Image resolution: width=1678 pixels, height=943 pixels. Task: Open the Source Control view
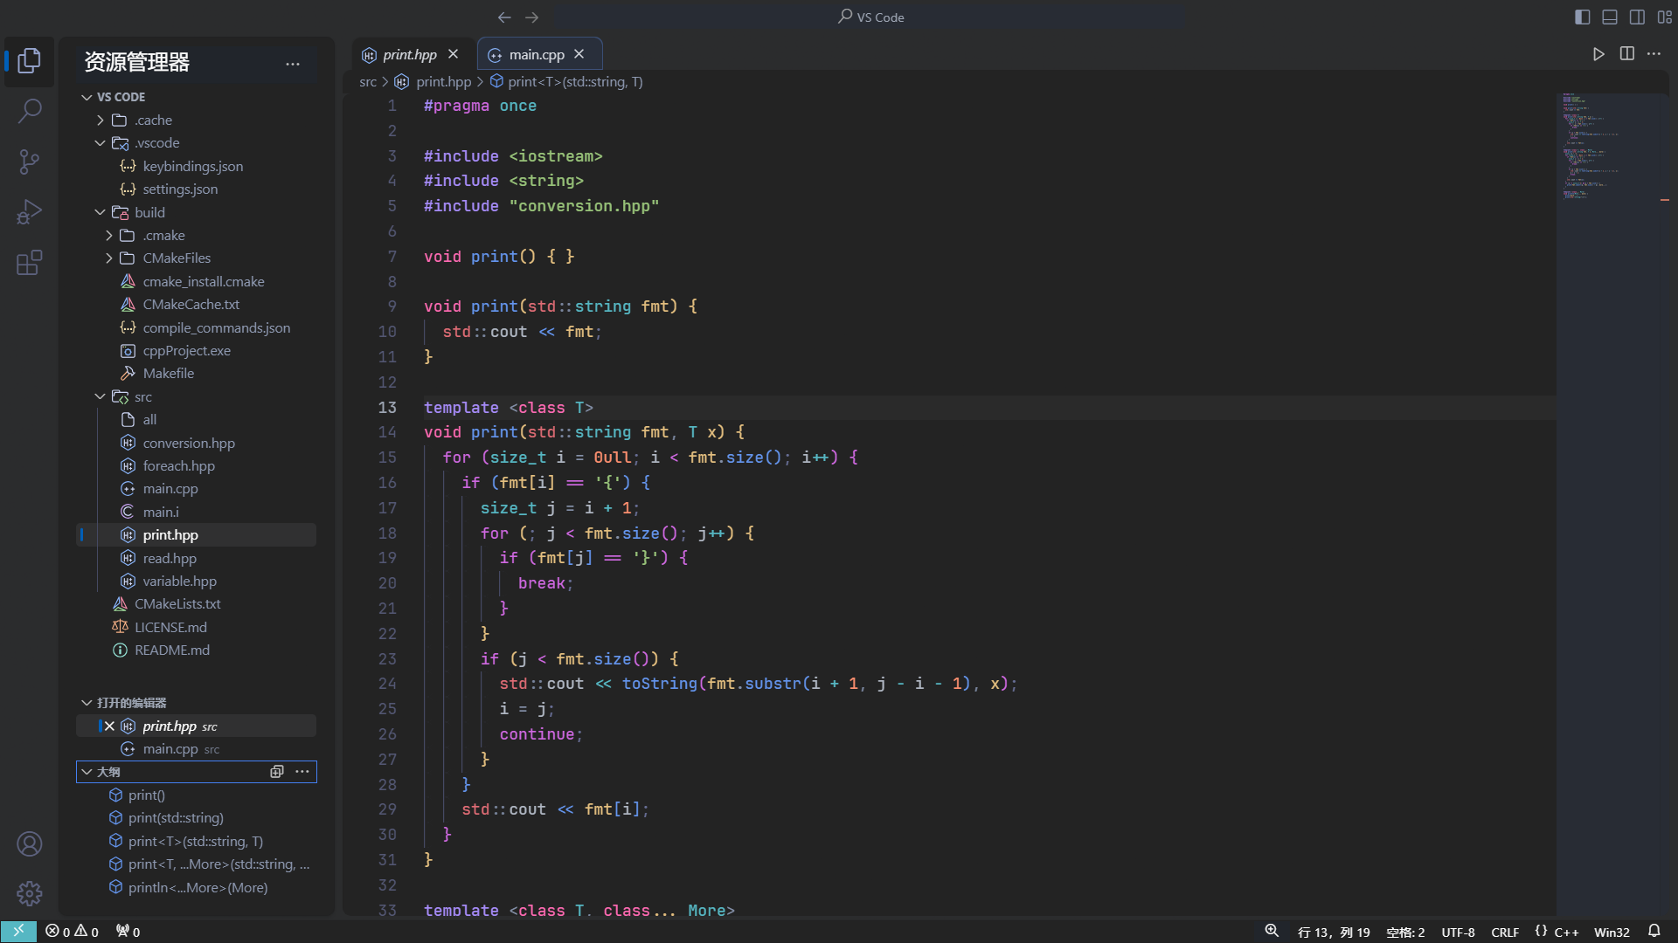(x=29, y=162)
